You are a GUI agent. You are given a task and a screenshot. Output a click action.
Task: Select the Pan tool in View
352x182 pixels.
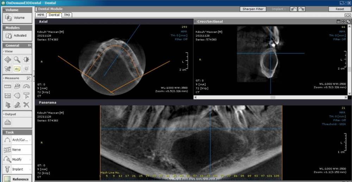(7, 59)
